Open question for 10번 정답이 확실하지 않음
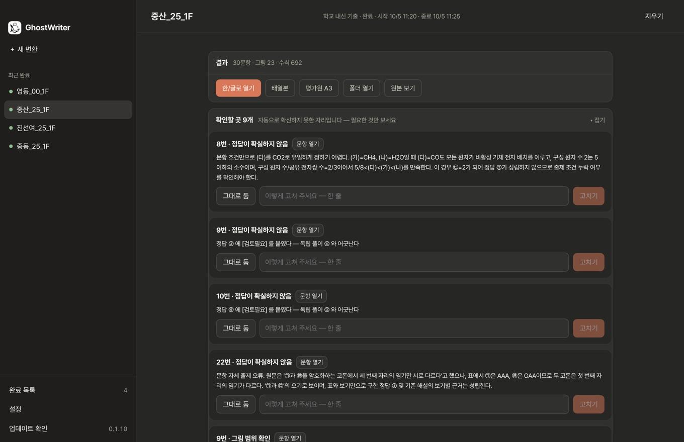This screenshot has height=442, width=684. point(311,296)
